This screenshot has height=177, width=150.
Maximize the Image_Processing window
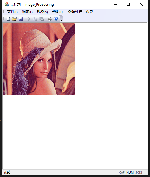[128, 4]
